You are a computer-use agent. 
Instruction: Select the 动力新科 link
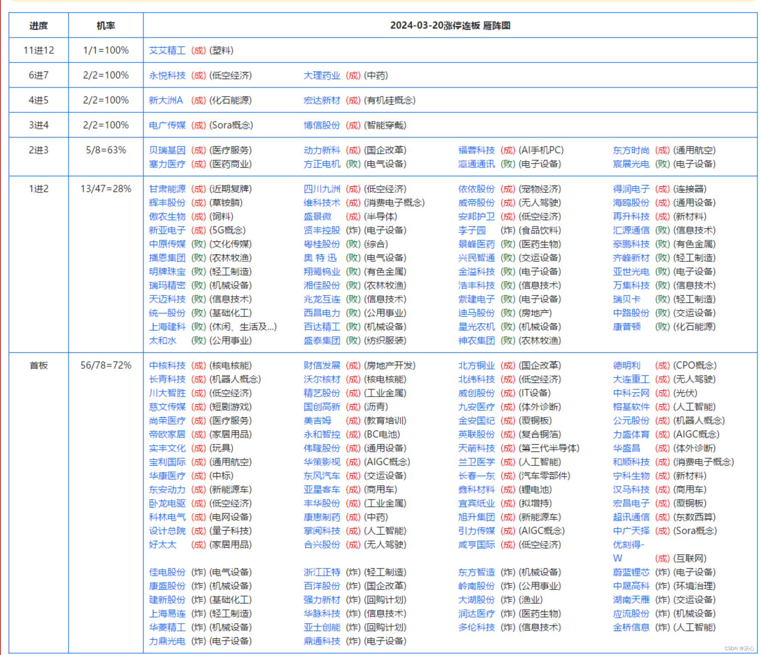tap(322, 150)
